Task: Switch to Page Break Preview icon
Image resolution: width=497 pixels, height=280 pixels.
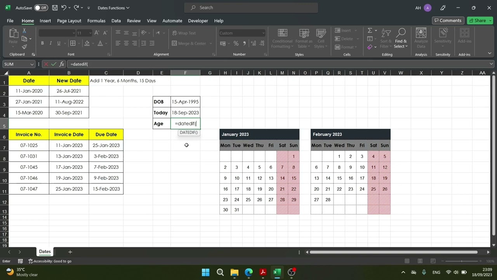Action: click(433, 261)
